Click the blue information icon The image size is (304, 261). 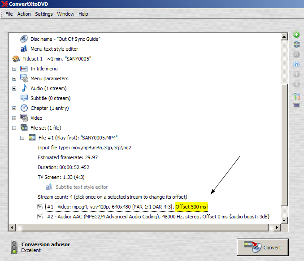point(296,64)
